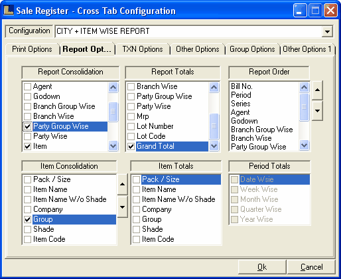
Task: Check Branch Wise in Report Totals
Action: pyautogui.click(x=131, y=86)
